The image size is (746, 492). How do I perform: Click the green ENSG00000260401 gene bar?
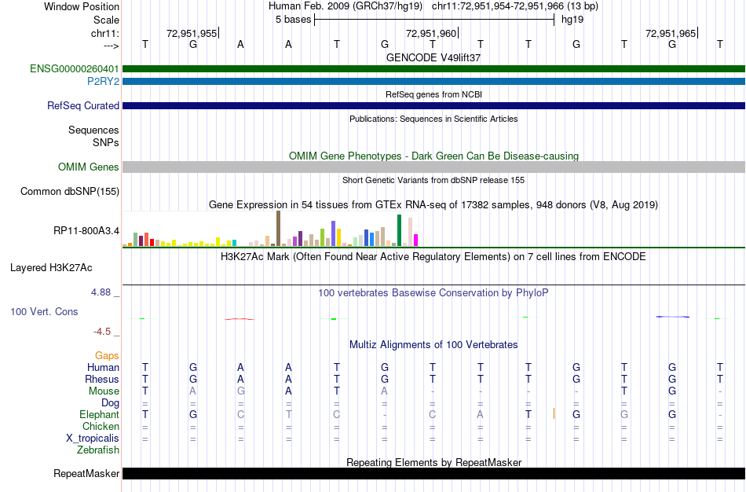coord(434,68)
